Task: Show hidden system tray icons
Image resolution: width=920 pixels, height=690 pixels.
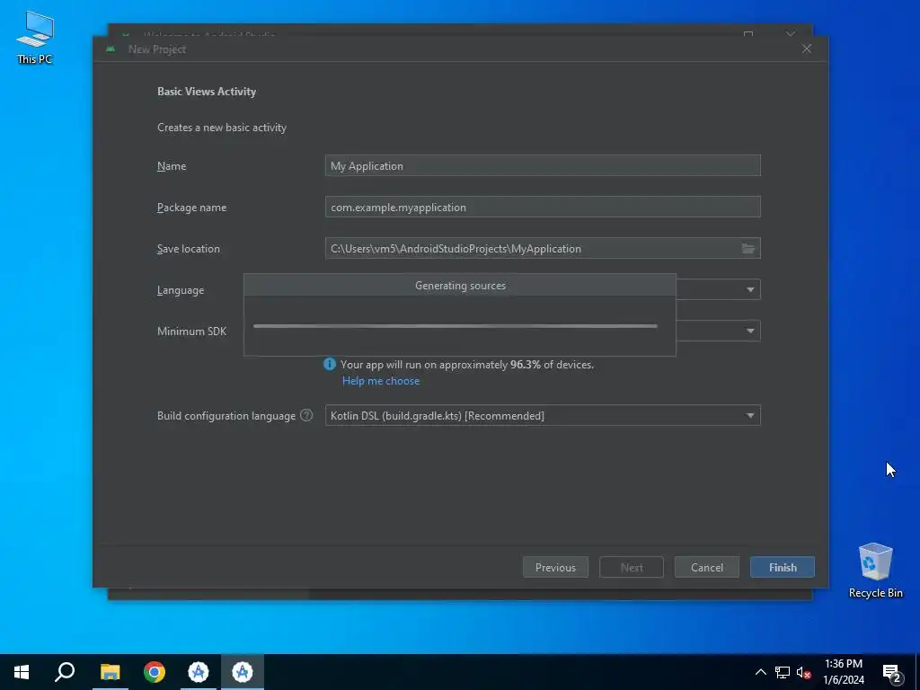Action: [x=760, y=672]
